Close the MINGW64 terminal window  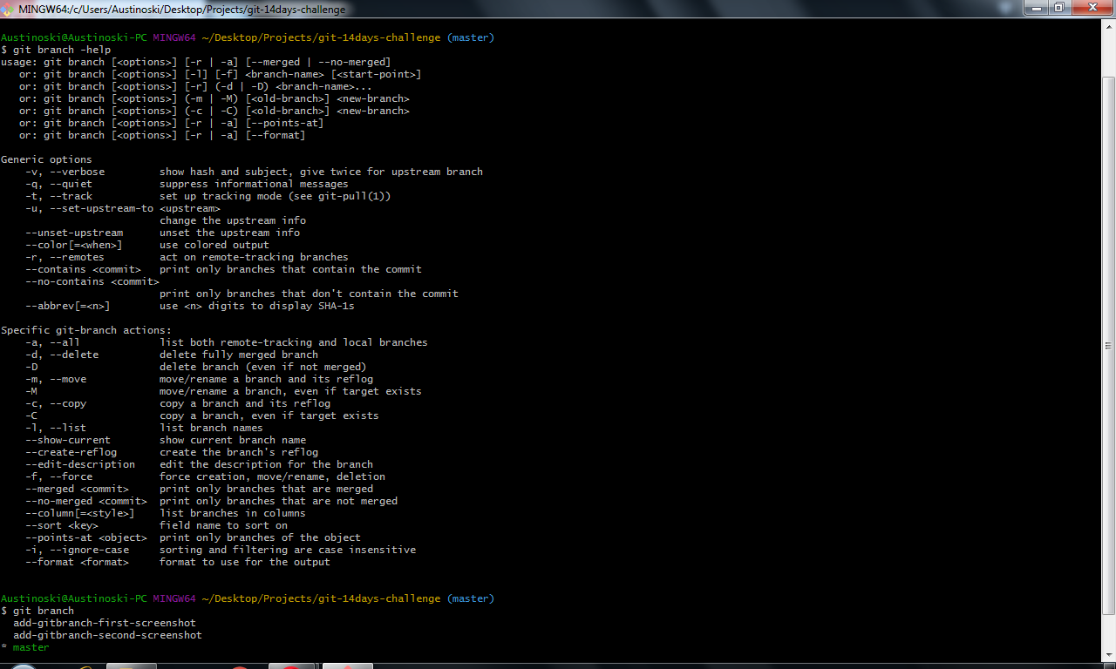coord(1092,8)
